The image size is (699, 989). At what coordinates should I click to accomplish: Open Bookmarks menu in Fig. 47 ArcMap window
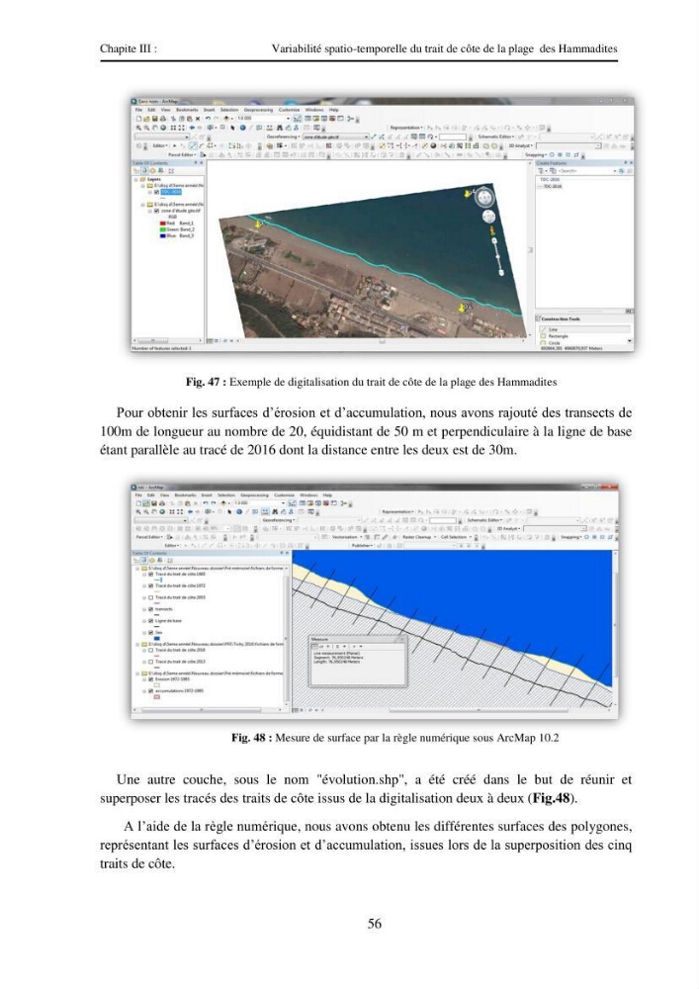click(187, 110)
